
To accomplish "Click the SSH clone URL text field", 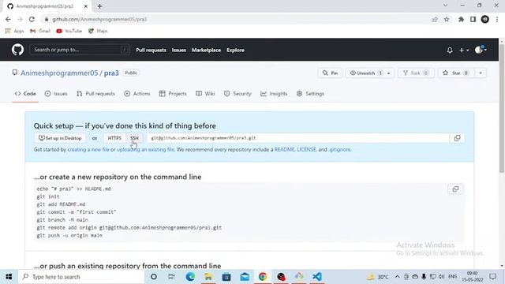I will point(298,138).
